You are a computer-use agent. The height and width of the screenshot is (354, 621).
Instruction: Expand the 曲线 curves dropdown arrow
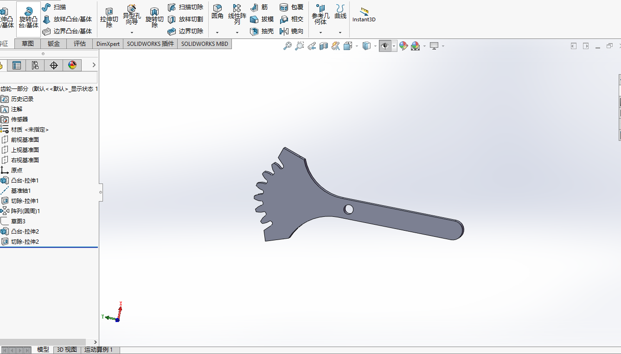pyautogui.click(x=340, y=32)
